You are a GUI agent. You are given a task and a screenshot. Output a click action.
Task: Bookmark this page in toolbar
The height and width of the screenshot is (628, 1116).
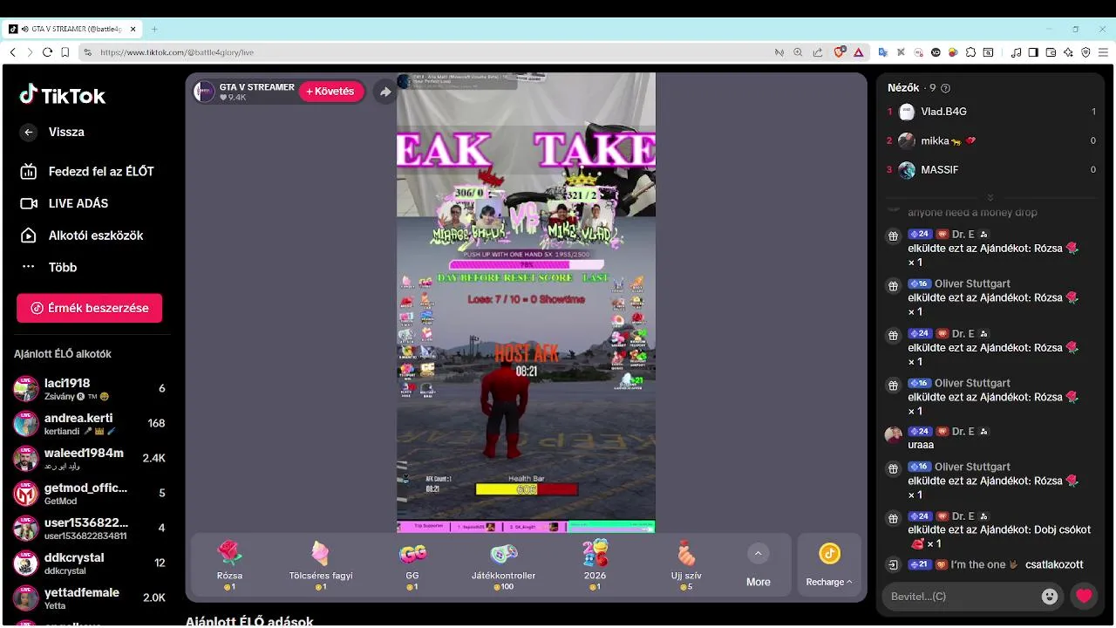point(65,52)
